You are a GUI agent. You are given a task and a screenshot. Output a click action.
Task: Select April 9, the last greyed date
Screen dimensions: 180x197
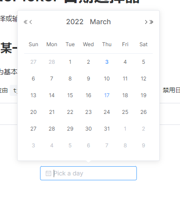pos(143,146)
